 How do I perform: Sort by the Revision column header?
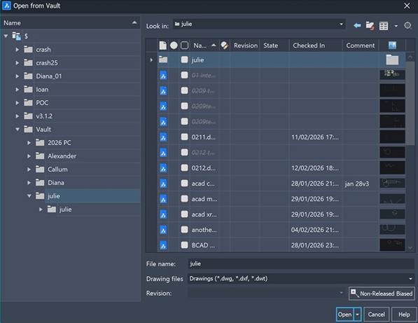click(246, 46)
